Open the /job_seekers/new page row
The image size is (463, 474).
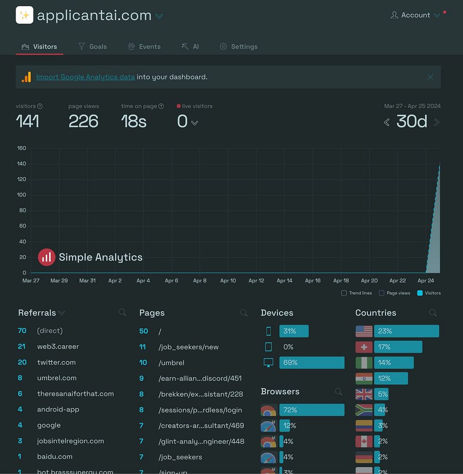tap(193, 347)
